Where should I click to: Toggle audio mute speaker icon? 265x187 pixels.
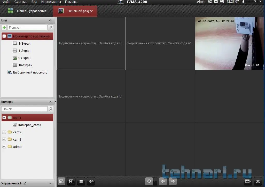[x=91, y=181]
